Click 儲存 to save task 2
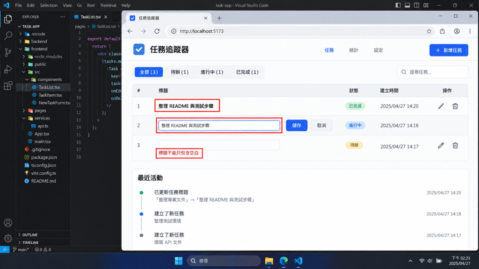The image size is (479, 269). (297, 125)
